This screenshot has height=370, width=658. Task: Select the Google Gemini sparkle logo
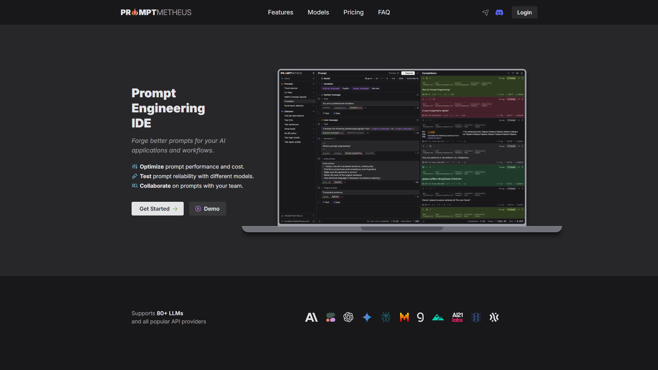coord(367,317)
